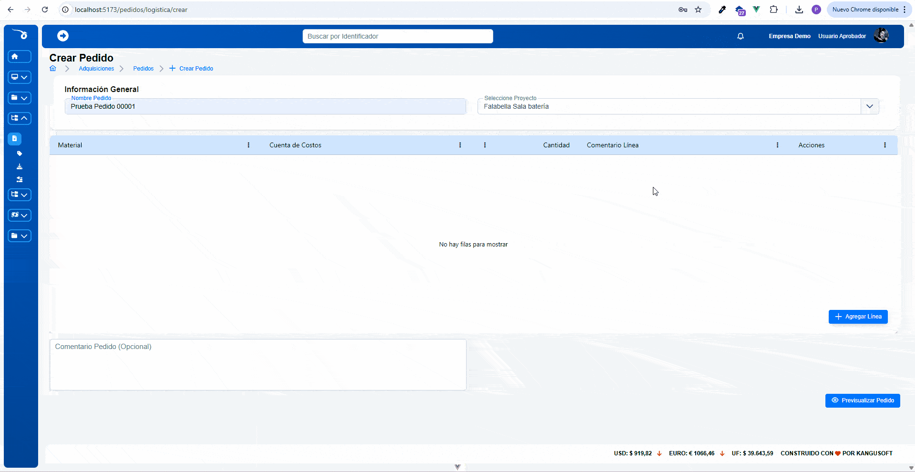Click the Comentario Línea column header
Image resolution: width=915 pixels, height=472 pixels.
(x=612, y=145)
